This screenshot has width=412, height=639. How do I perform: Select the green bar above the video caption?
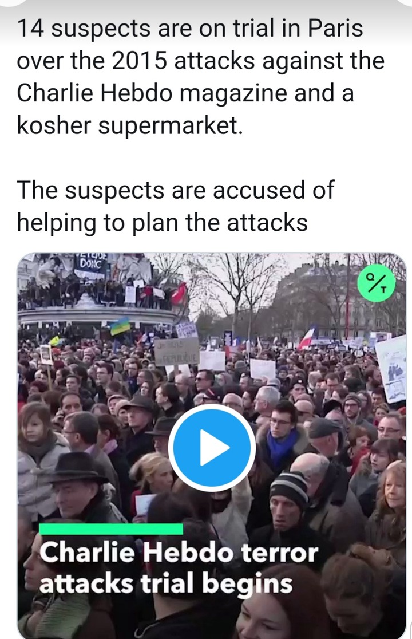pos(111,528)
